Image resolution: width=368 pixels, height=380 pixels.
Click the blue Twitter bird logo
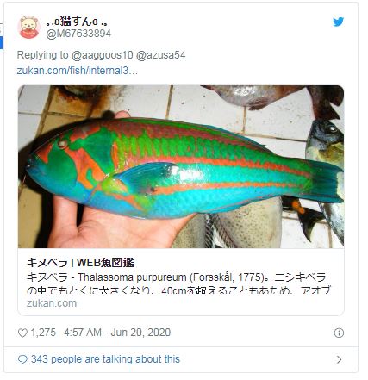tap(338, 22)
